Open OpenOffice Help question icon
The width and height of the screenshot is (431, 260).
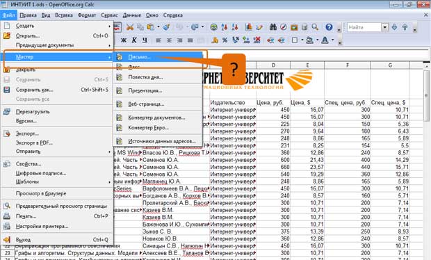(329, 27)
